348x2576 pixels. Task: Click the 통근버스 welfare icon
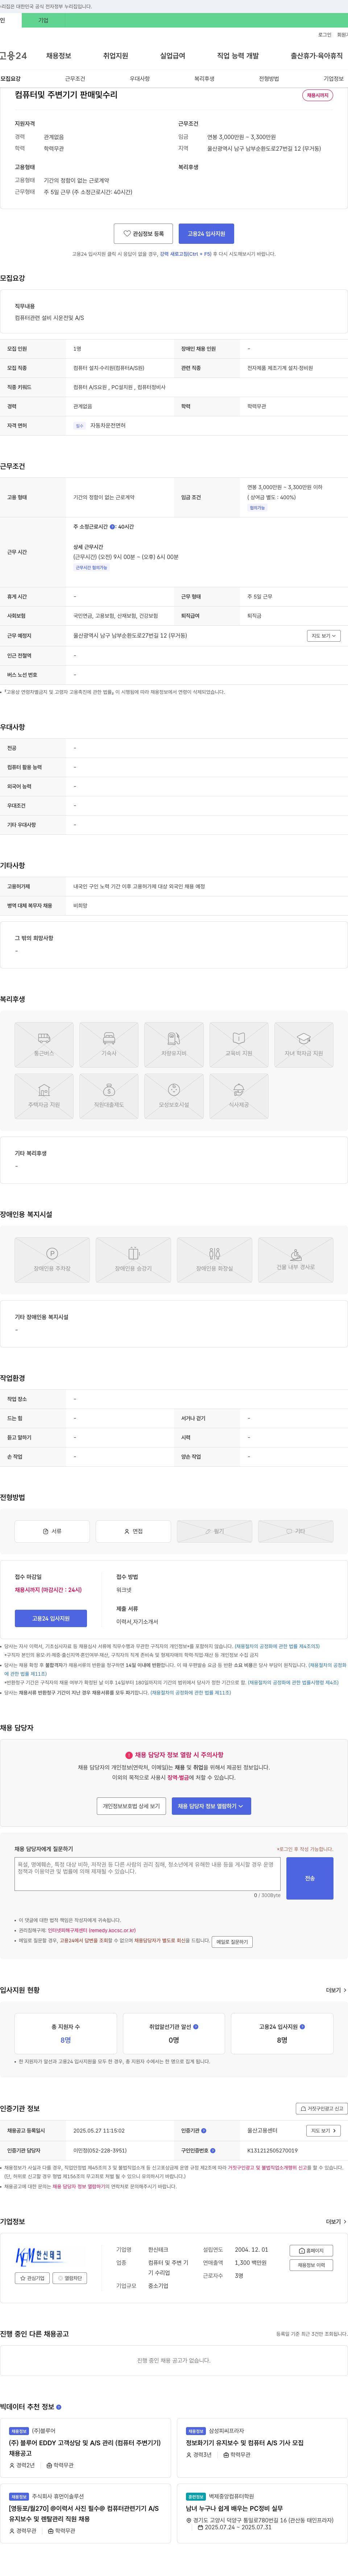coord(44,1044)
